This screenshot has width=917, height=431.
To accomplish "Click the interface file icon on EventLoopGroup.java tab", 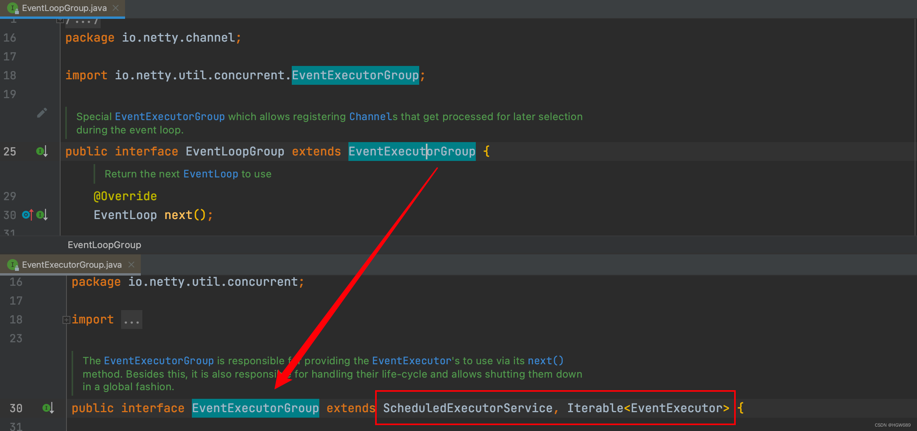I will click(x=13, y=8).
